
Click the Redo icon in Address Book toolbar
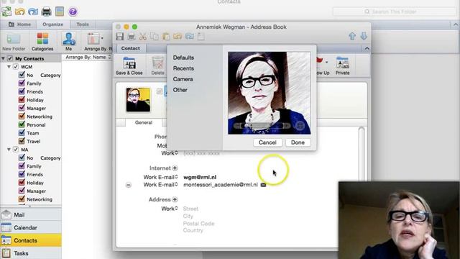click(189, 37)
